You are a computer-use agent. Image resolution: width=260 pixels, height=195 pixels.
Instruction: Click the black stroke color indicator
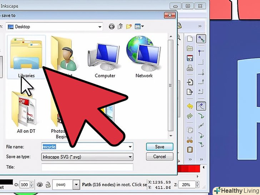(x=6, y=182)
